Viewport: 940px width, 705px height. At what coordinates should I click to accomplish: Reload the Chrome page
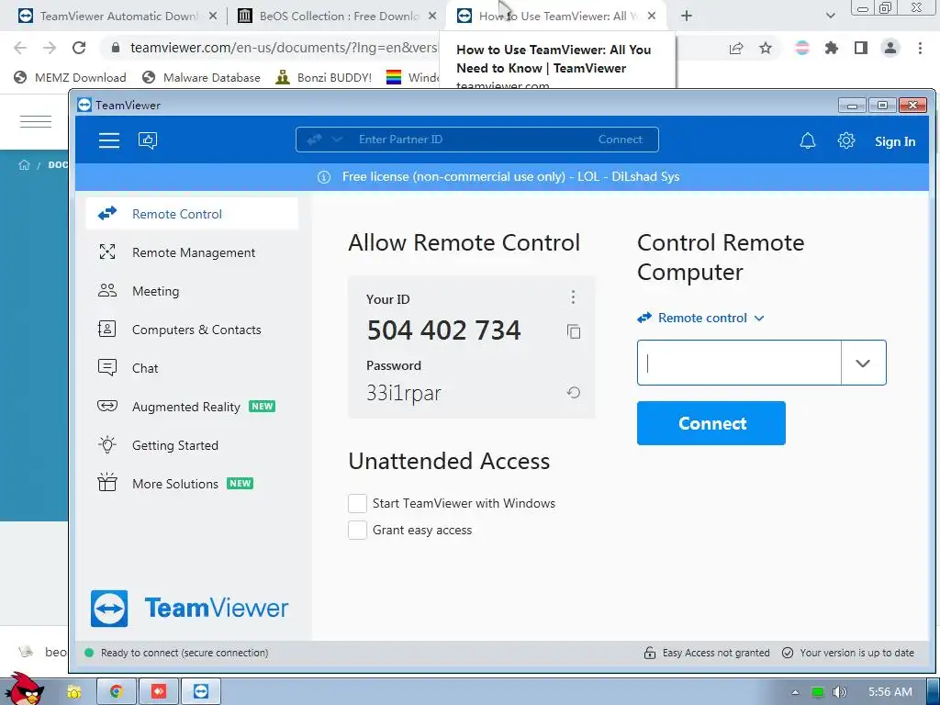79,48
